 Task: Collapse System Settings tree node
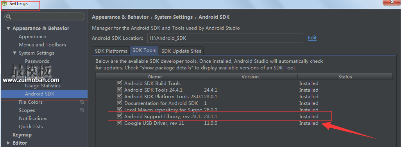pos(14,53)
